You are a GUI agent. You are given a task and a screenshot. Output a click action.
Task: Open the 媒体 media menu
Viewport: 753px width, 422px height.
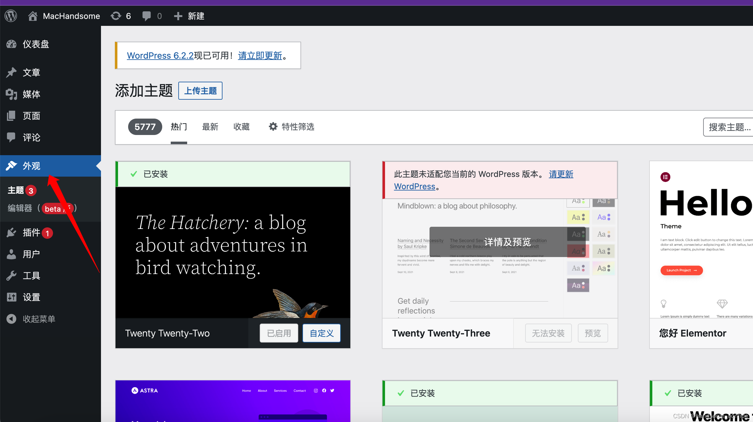coord(31,94)
